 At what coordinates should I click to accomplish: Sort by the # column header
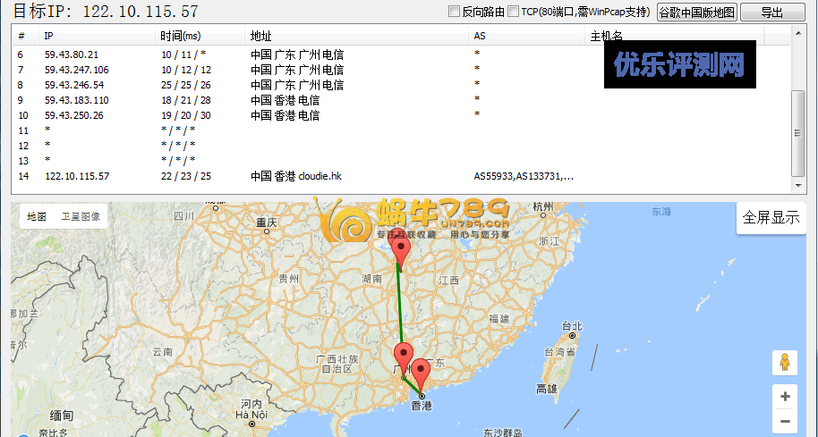pos(25,36)
